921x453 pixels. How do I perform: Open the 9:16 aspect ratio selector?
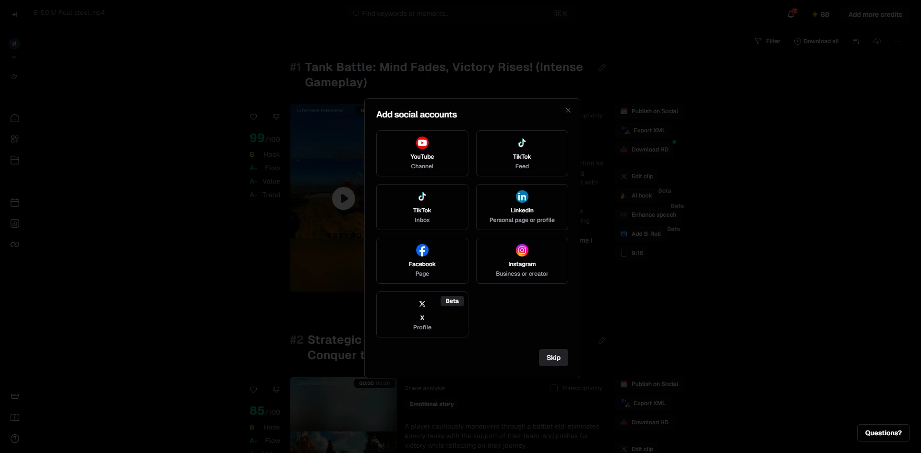(632, 253)
